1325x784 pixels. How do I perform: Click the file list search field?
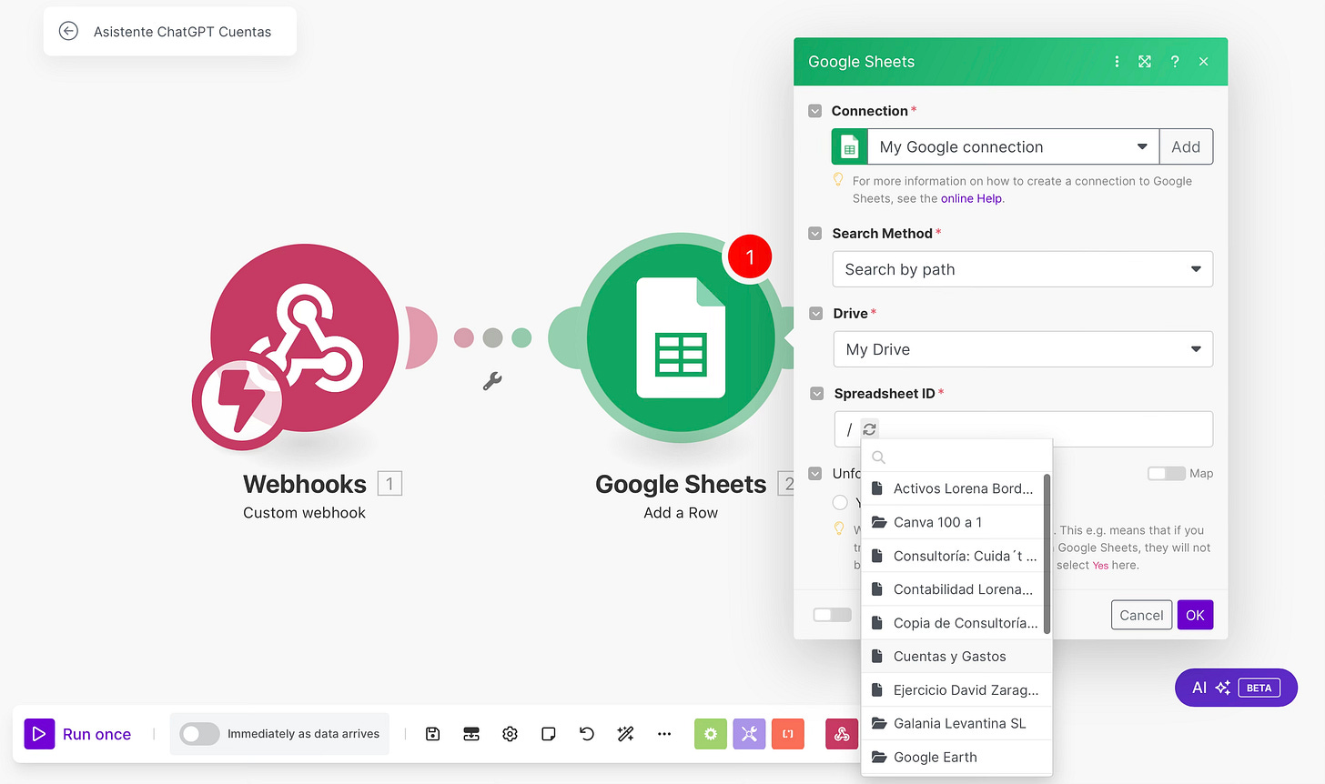[x=956, y=457]
